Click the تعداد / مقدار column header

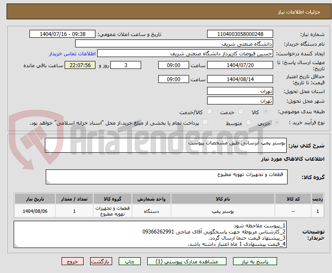74,199
